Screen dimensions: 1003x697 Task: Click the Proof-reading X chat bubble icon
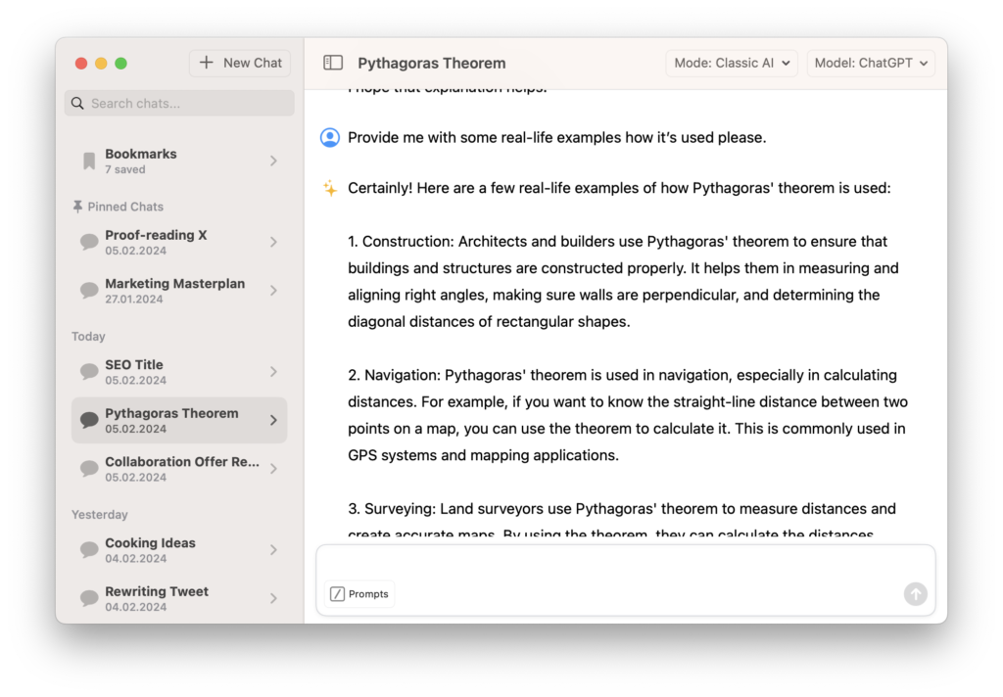click(89, 242)
